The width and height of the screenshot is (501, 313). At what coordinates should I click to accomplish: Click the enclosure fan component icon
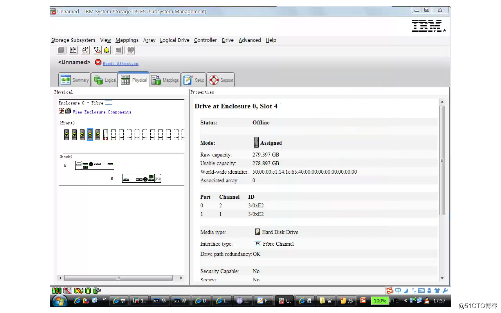(x=61, y=111)
